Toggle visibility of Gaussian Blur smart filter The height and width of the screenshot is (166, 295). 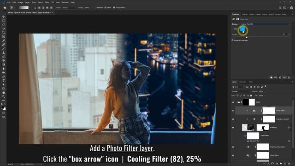[x=248, y=141]
